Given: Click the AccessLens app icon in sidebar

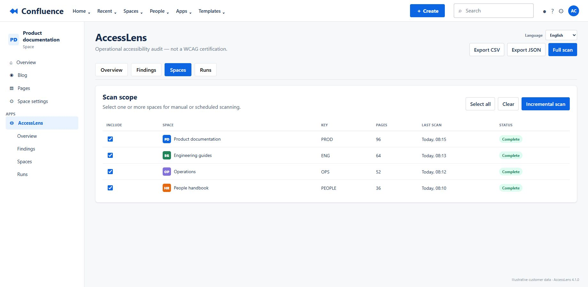Looking at the screenshot, I should click(12, 123).
